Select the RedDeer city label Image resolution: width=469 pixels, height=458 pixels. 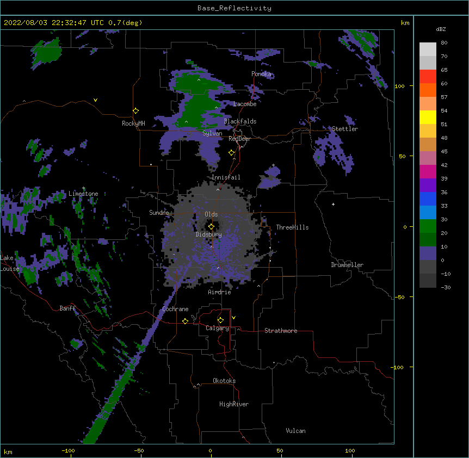pyautogui.click(x=239, y=139)
